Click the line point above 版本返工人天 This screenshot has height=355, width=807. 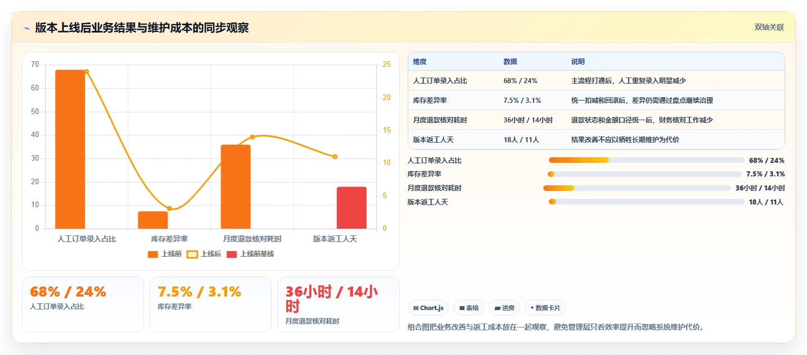(335, 157)
